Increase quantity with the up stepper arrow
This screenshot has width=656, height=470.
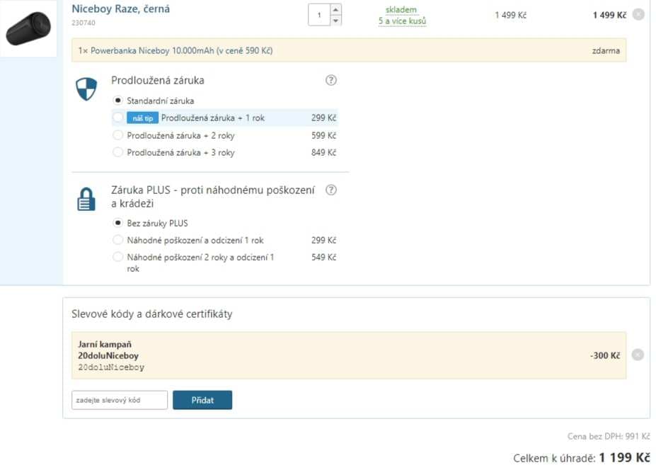[x=335, y=9]
